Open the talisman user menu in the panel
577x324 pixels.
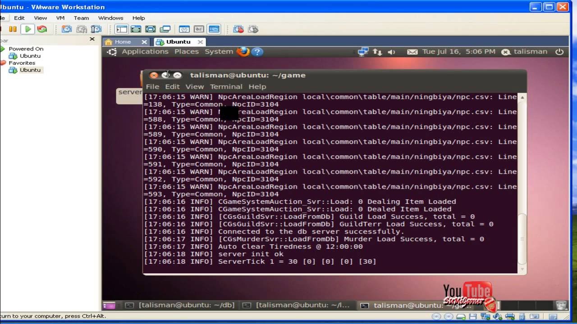[x=524, y=52]
